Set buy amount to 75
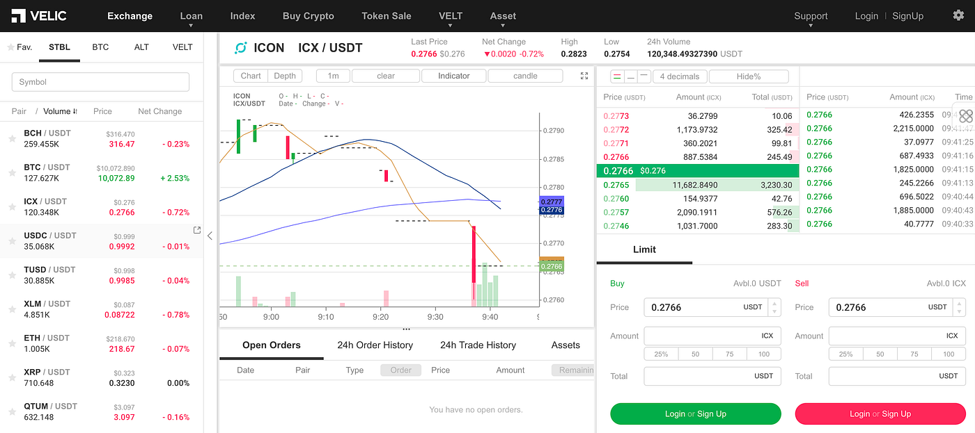Viewport: 975px width, 433px height. coord(729,354)
